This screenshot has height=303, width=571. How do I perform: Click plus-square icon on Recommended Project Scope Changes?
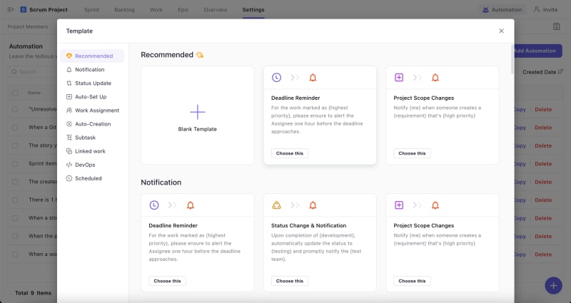pyautogui.click(x=399, y=78)
